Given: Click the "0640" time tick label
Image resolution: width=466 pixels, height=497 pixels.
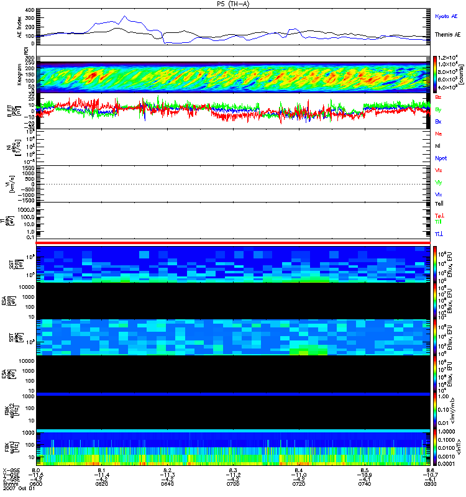Looking at the screenshot, I should pos(167,484).
